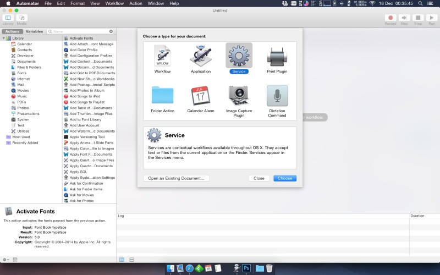
Task: Open Safari from the Dock
Action: (189, 268)
